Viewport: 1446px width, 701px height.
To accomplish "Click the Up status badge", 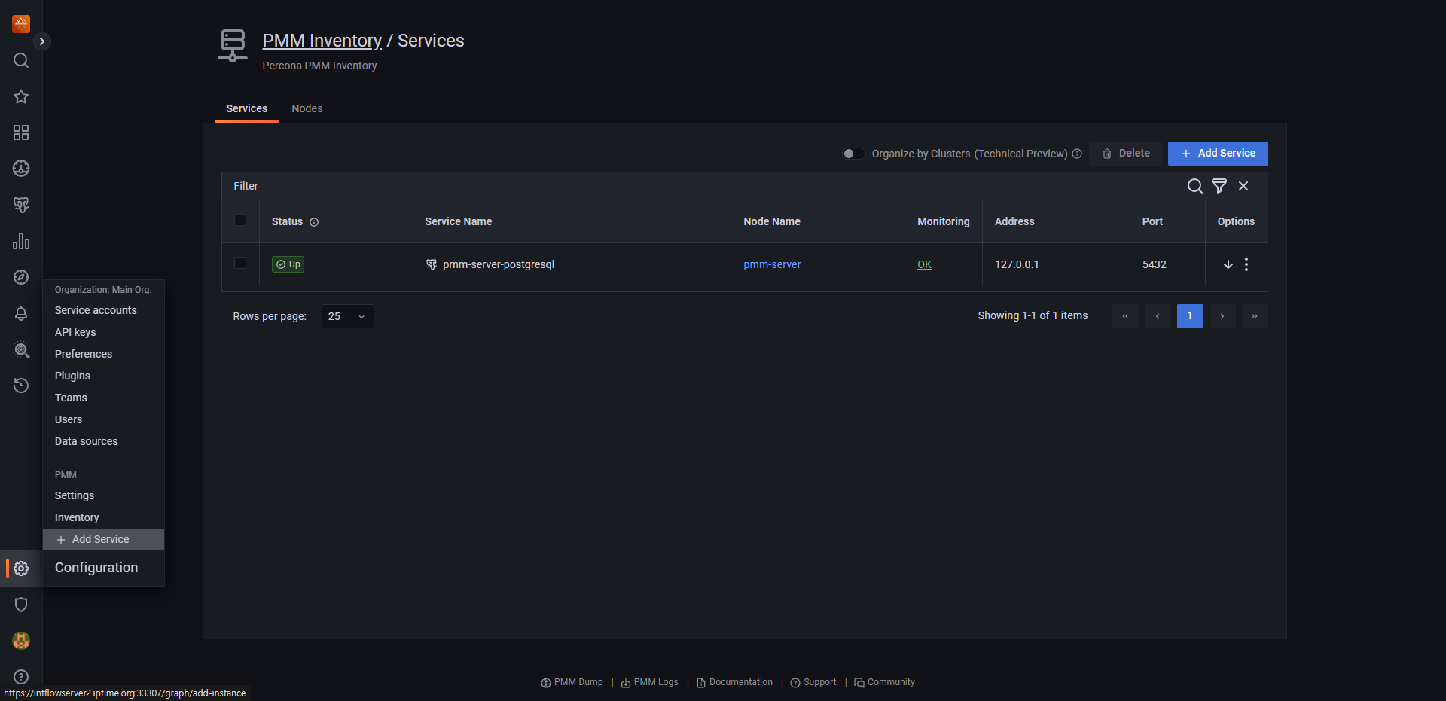I will [x=288, y=264].
